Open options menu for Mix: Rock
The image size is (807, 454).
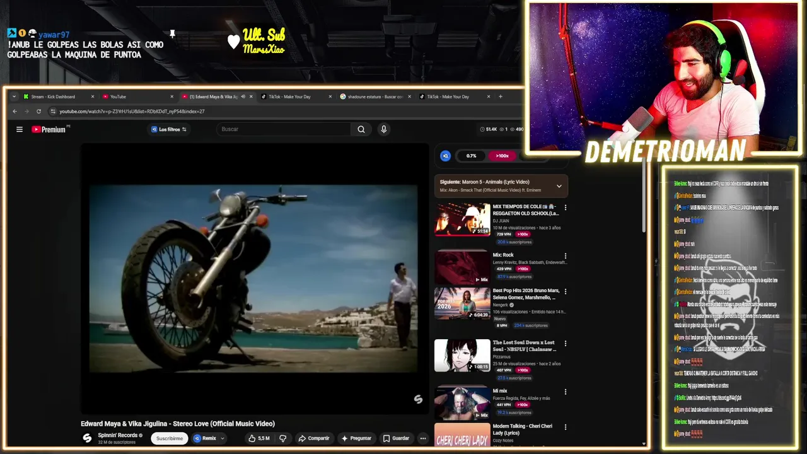[565, 256]
